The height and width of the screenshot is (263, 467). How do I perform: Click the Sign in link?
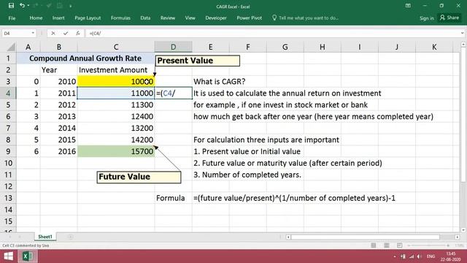[x=426, y=18]
